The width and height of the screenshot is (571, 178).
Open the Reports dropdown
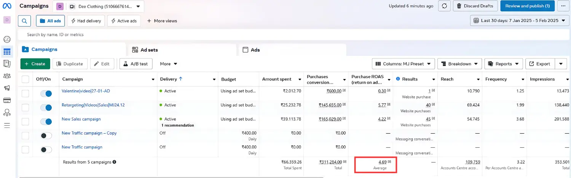(504, 64)
